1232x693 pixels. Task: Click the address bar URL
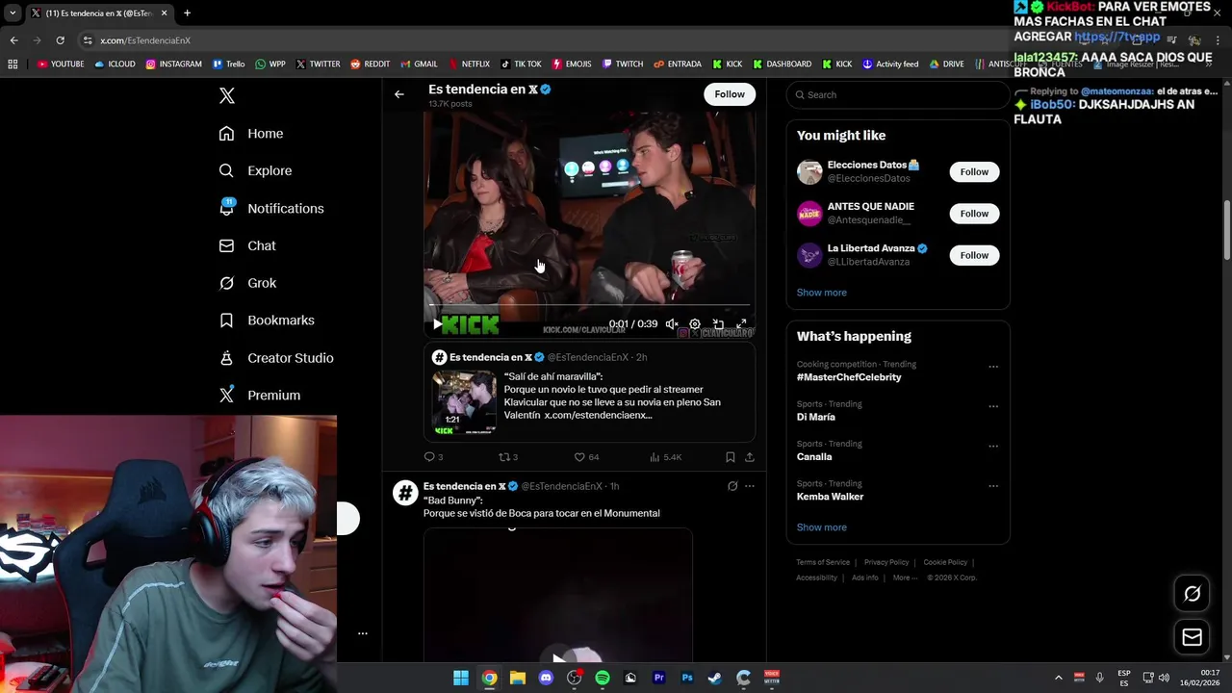(145, 40)
